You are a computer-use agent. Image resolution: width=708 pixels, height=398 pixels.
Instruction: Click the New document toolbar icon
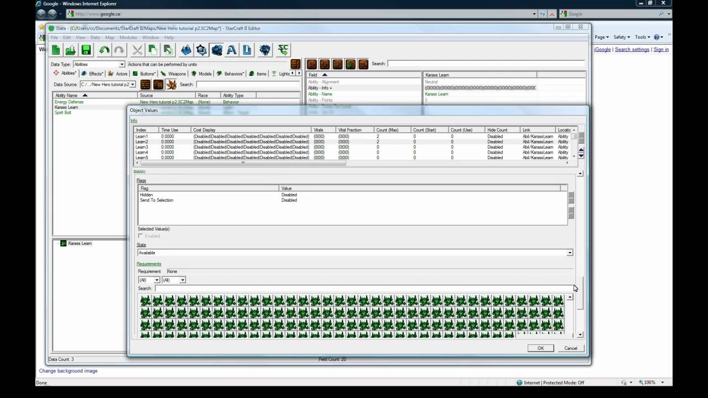[x=56, y=50]
